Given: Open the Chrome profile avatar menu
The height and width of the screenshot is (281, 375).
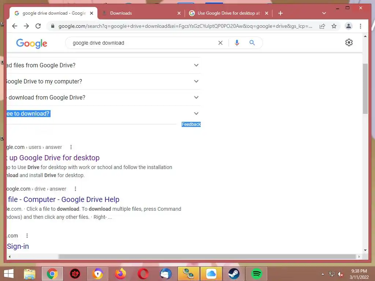Looking at the screenshot, I should coord(349,26).
